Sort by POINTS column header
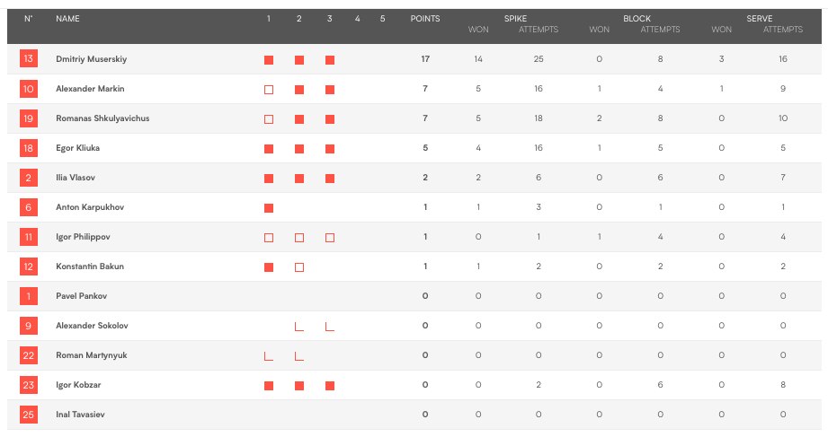This screenshot has height=437, width=828. click(425, 19)
